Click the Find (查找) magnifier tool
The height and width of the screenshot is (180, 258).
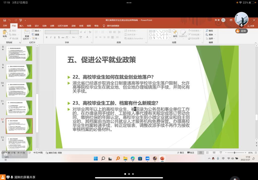point(209,31)
